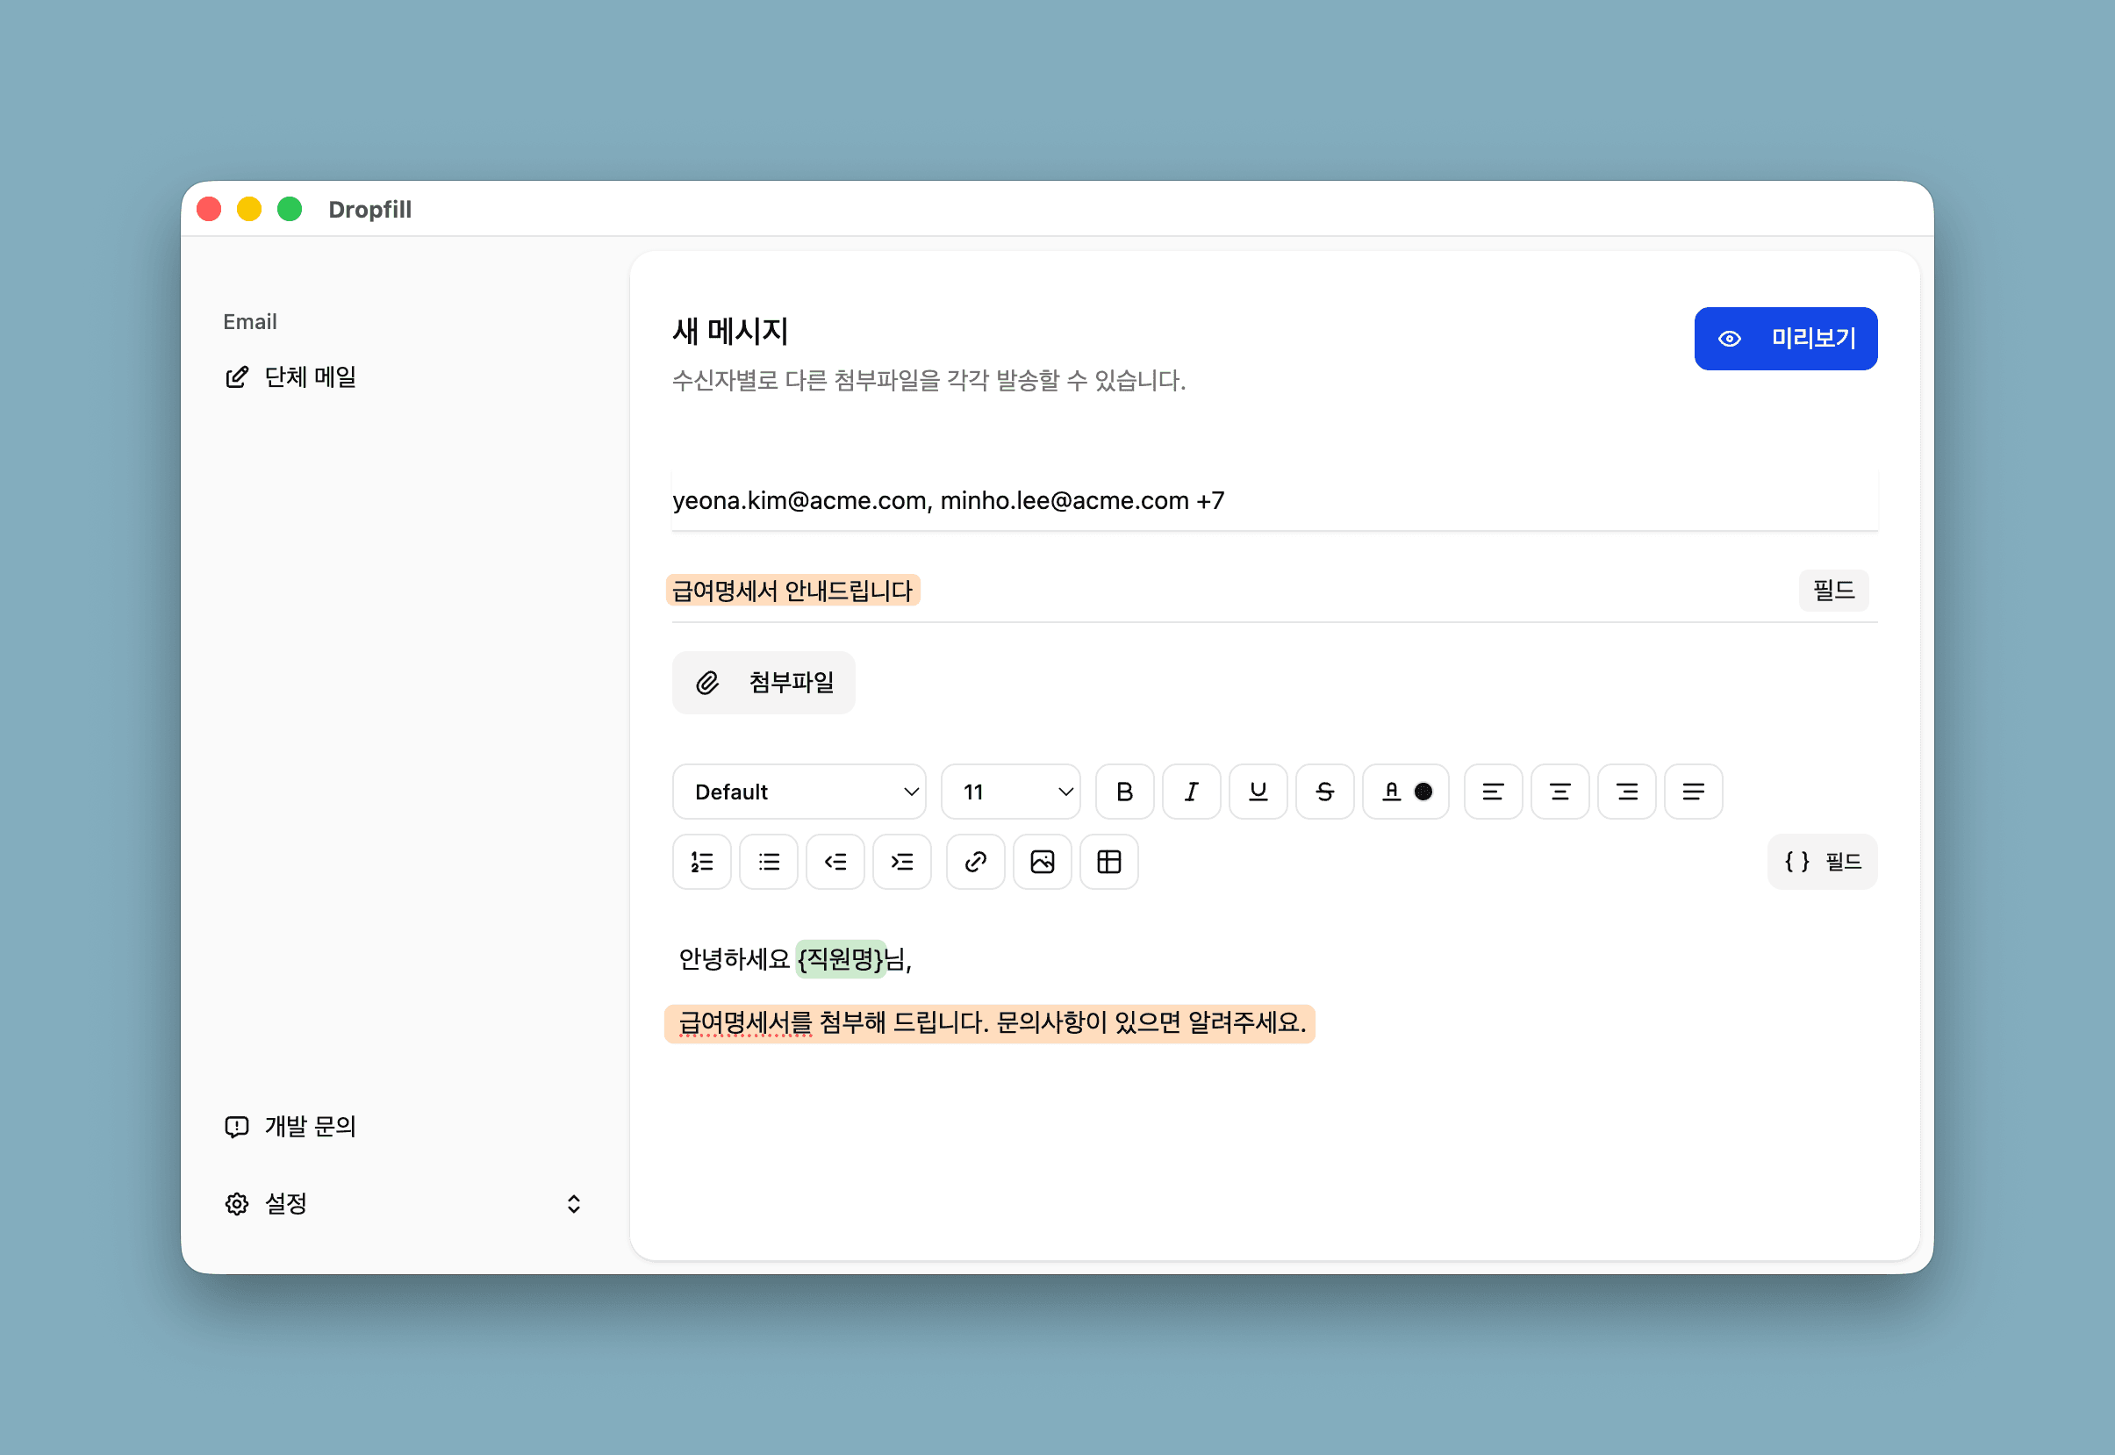Expand the 설정 sidebar chevron

pyautogui.click(x=573, y=1203)
